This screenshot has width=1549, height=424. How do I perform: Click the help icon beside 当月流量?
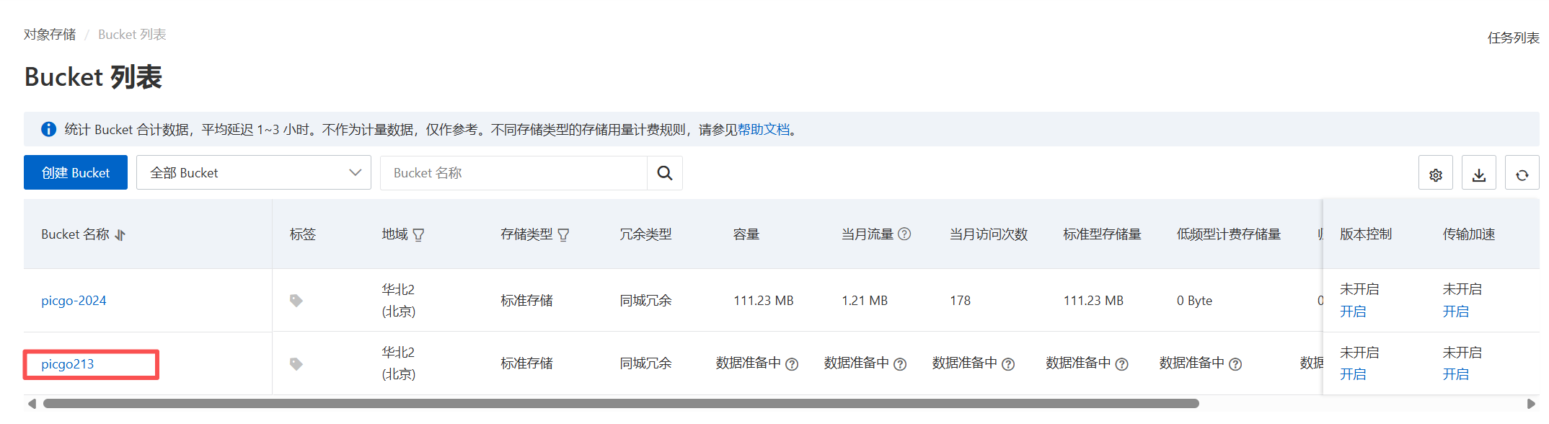tap(904, 234)
